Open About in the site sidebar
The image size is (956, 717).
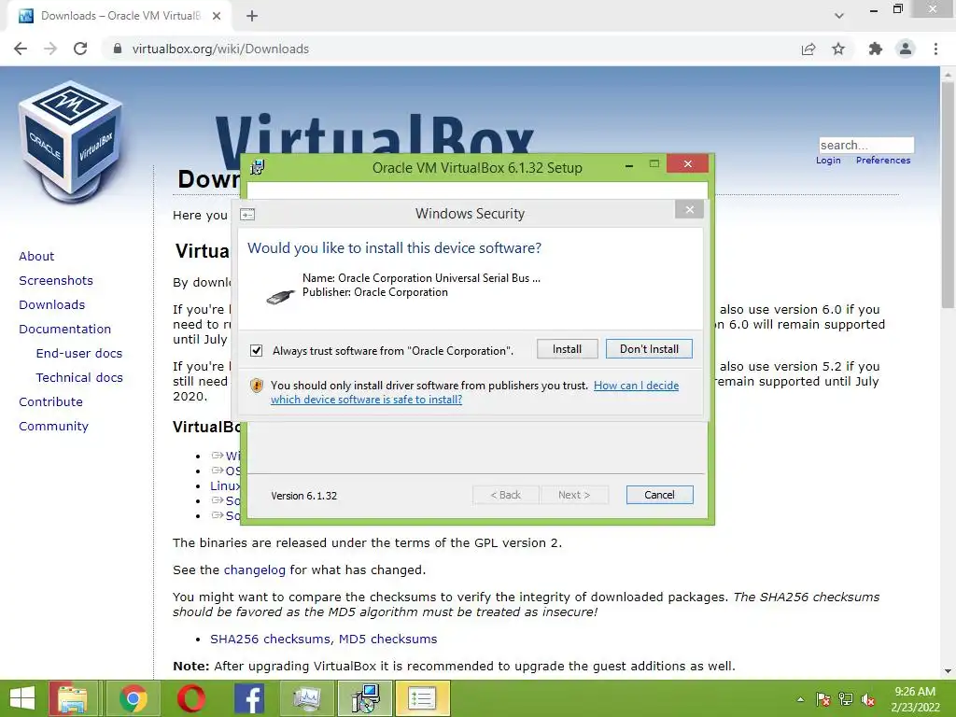[36, 256]
